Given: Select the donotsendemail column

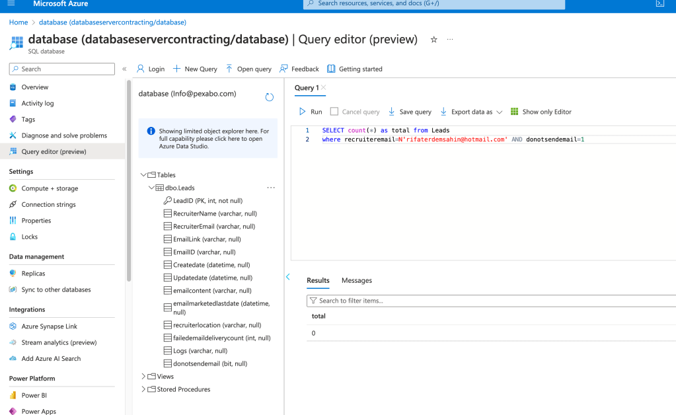Looking at the screenshot, I should click(x=206, y=363).
